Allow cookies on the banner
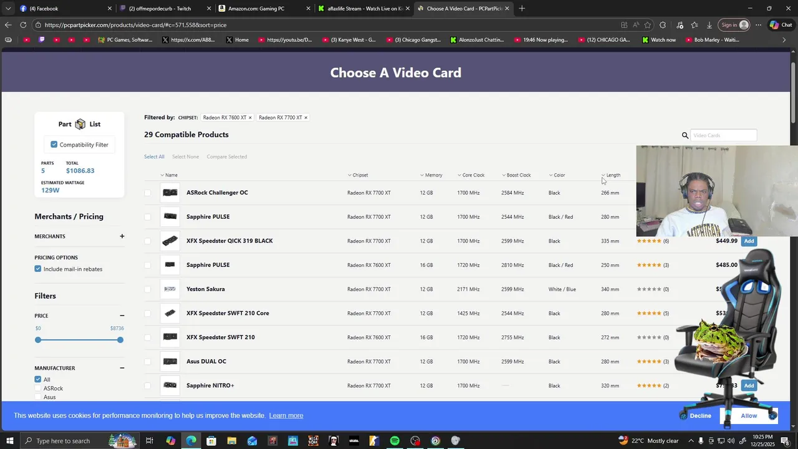 coord(749,416)
